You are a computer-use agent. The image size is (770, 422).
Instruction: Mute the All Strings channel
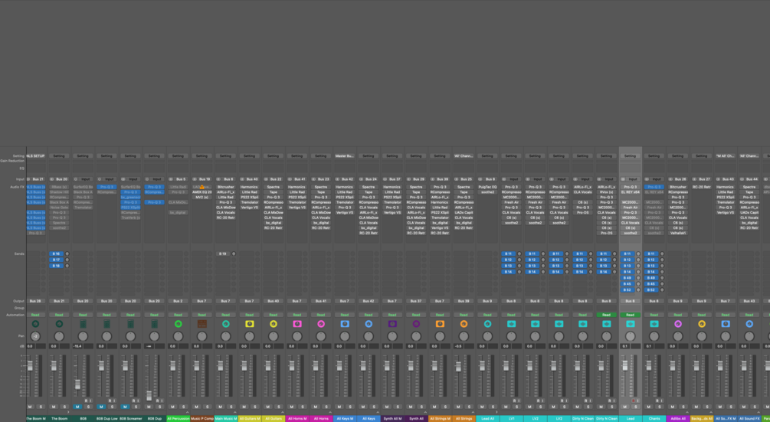[x=458, y=407]
